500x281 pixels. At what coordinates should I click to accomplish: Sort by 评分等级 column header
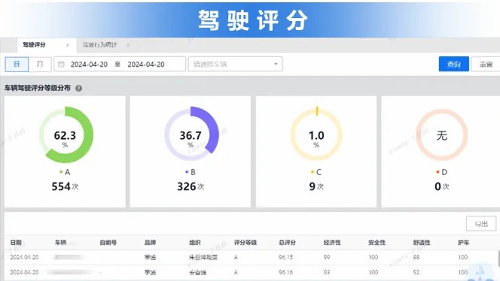coord(245,243)
